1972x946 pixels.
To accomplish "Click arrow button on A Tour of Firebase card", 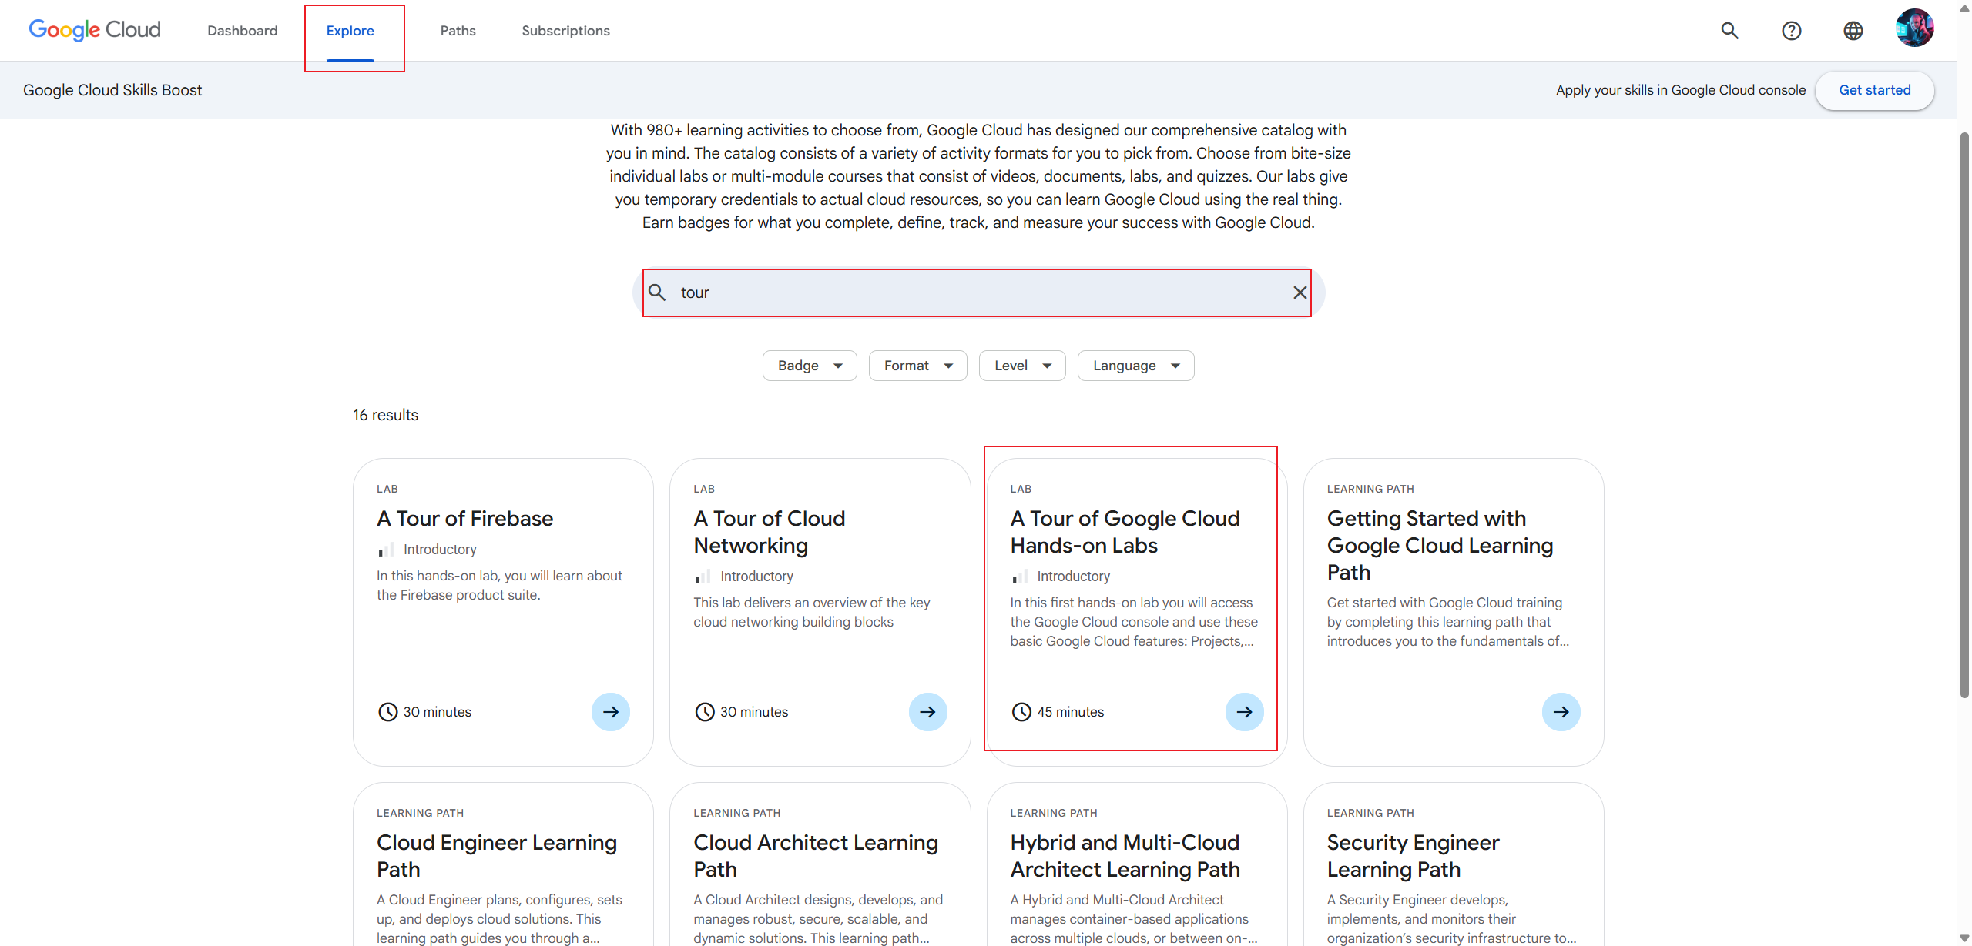I will [611, 712].
